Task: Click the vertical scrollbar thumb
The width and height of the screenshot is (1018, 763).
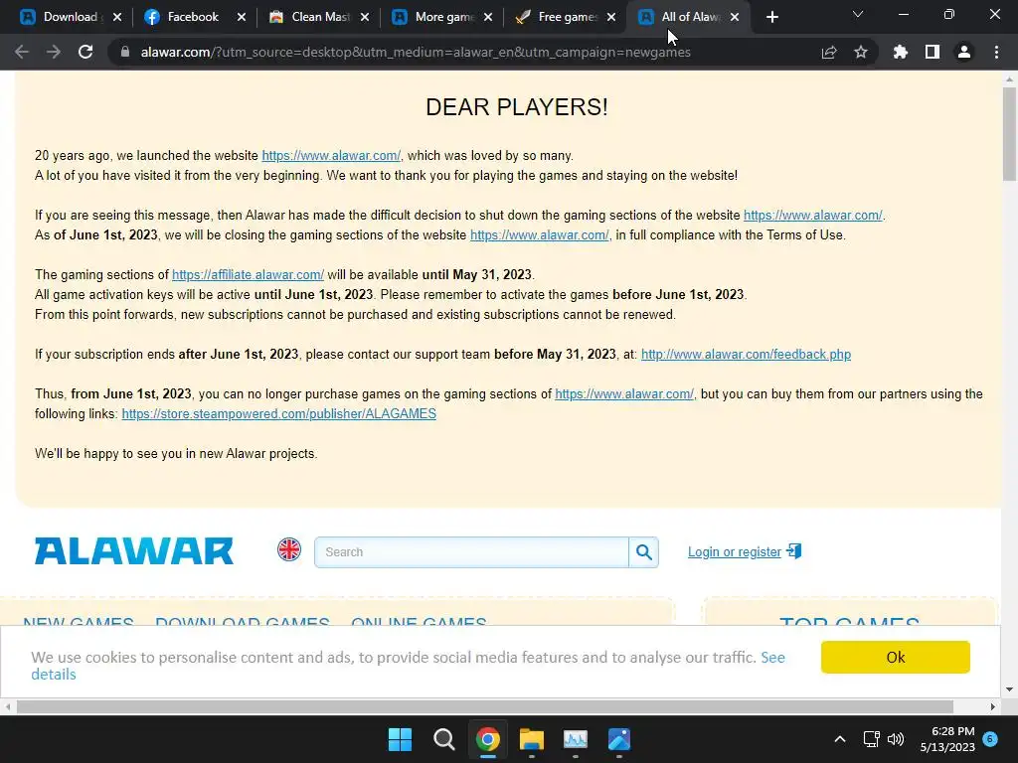Action: 1009,133
